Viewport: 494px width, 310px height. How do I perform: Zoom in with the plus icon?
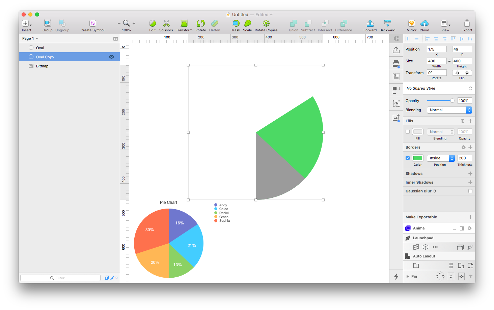(134, 23)
